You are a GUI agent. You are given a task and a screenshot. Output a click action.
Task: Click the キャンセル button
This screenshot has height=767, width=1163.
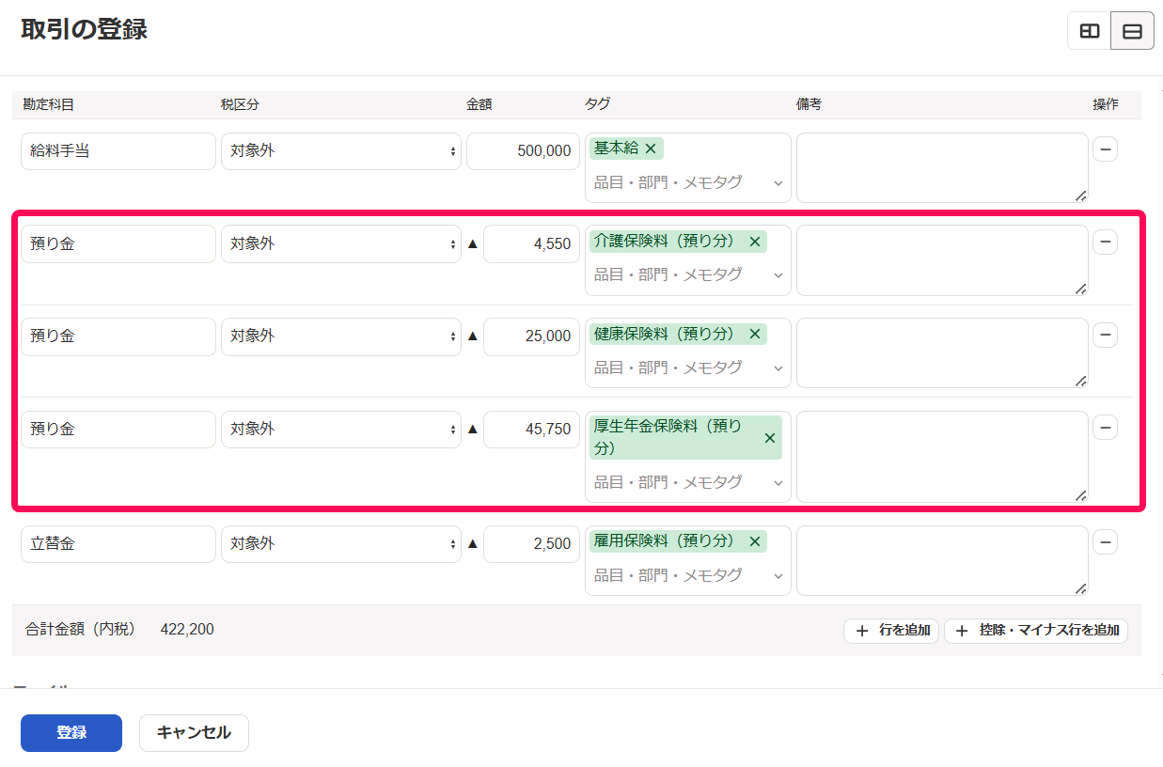click(x=194, y=733)
